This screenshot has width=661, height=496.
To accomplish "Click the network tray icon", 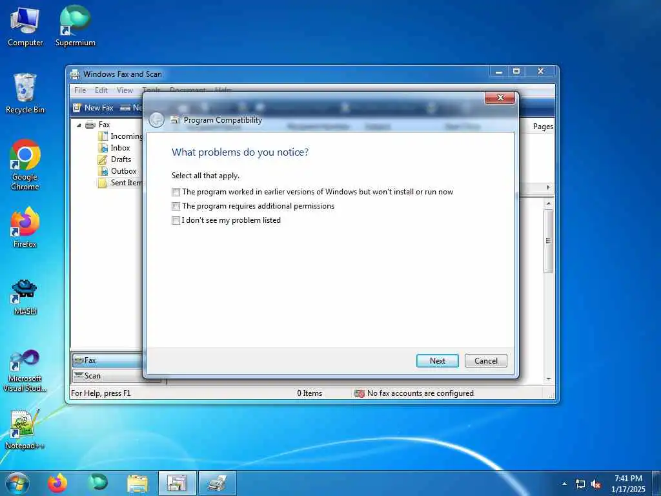I will (x=580, y=484).
